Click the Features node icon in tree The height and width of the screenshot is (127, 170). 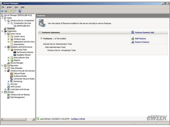click(x=5, y=29)
